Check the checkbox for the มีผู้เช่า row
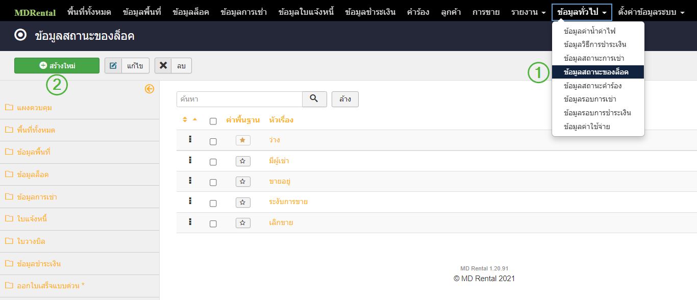Viewport: 697px width, 300px height. coord(213,162)
